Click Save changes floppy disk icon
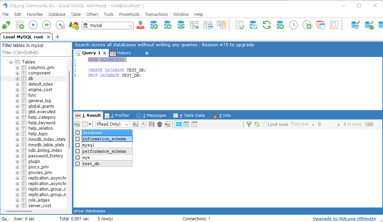Image resolution: width=383 pixels, height=222 pixels. [151, 124]
